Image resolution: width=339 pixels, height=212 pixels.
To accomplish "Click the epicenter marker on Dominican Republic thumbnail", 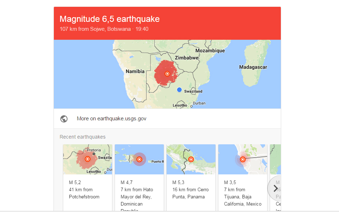I will 139,159.
